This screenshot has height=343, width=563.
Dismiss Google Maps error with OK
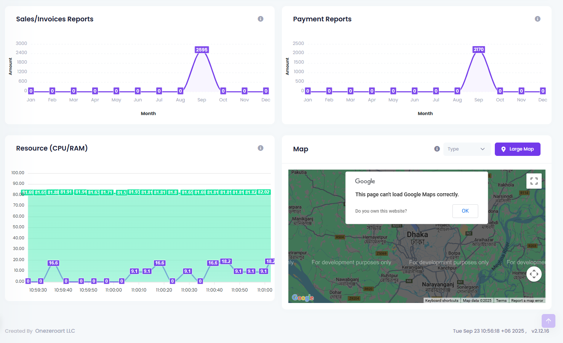(x=465, y=211)
